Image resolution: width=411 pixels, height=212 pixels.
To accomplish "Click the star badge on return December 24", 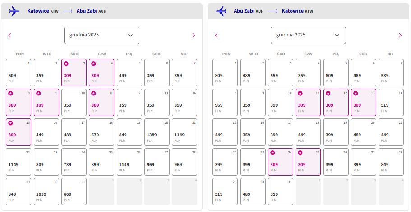I will coord(272,153).
